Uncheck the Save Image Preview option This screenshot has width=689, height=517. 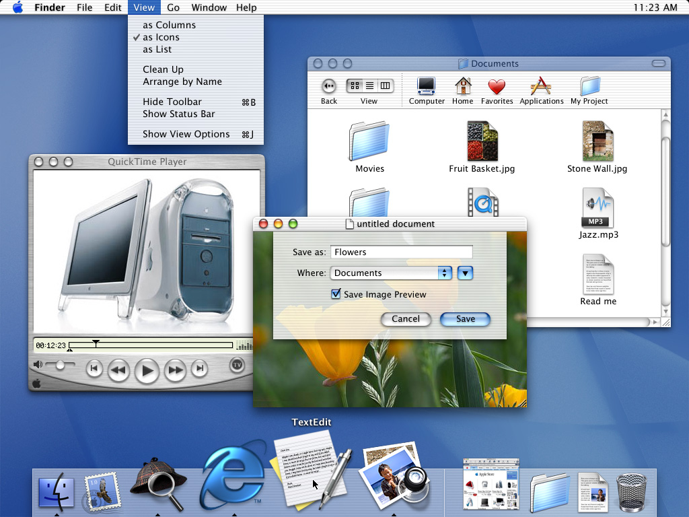pos(334,294)
